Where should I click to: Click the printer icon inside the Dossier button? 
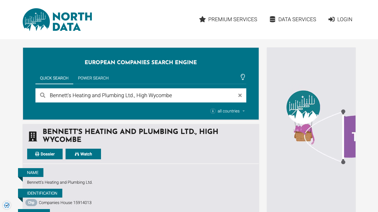pos(37,154)
